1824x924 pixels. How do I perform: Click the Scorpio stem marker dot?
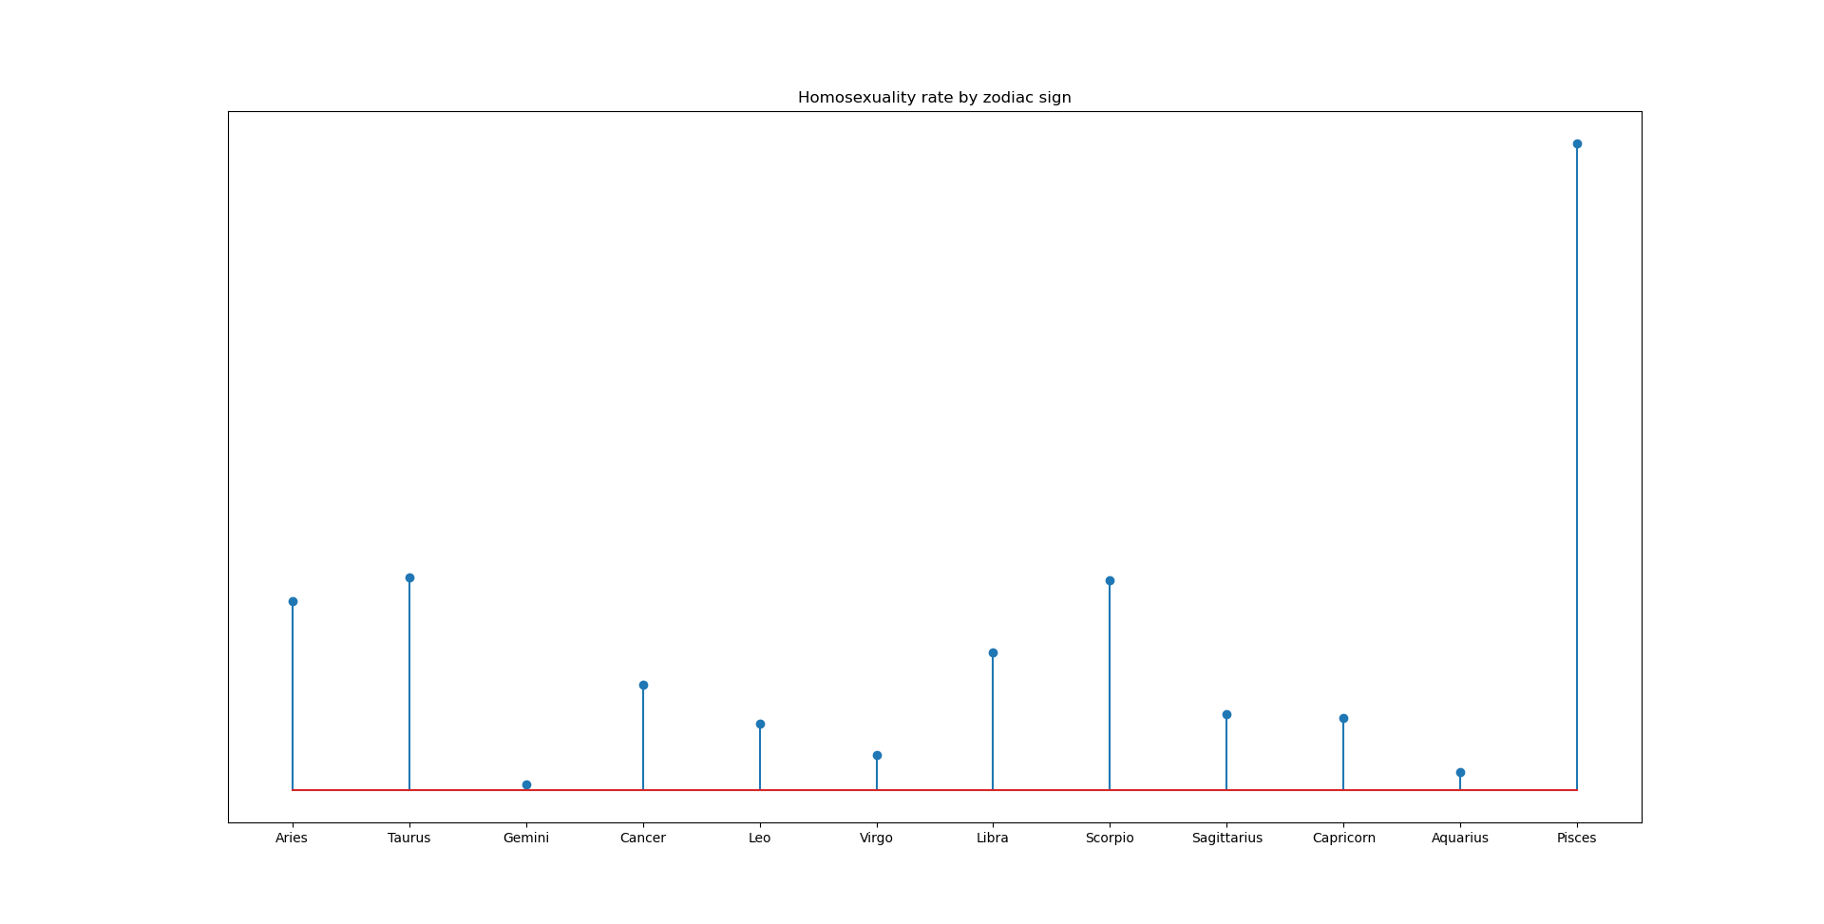[x=1110, y=580]
